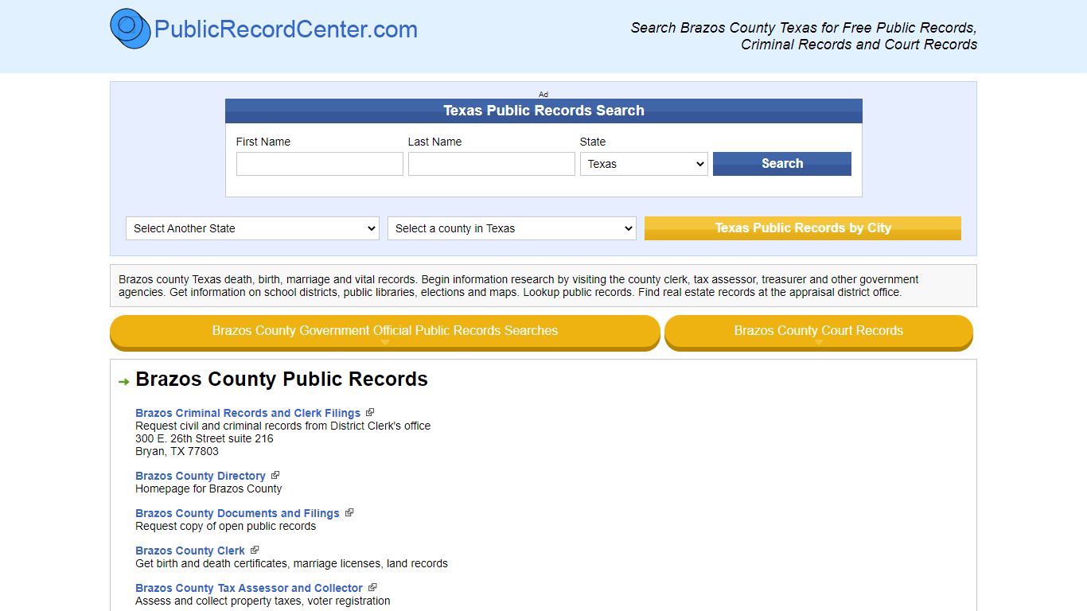Open Brazos County Government Official Public Records Searches tab

tap(385, 332)
